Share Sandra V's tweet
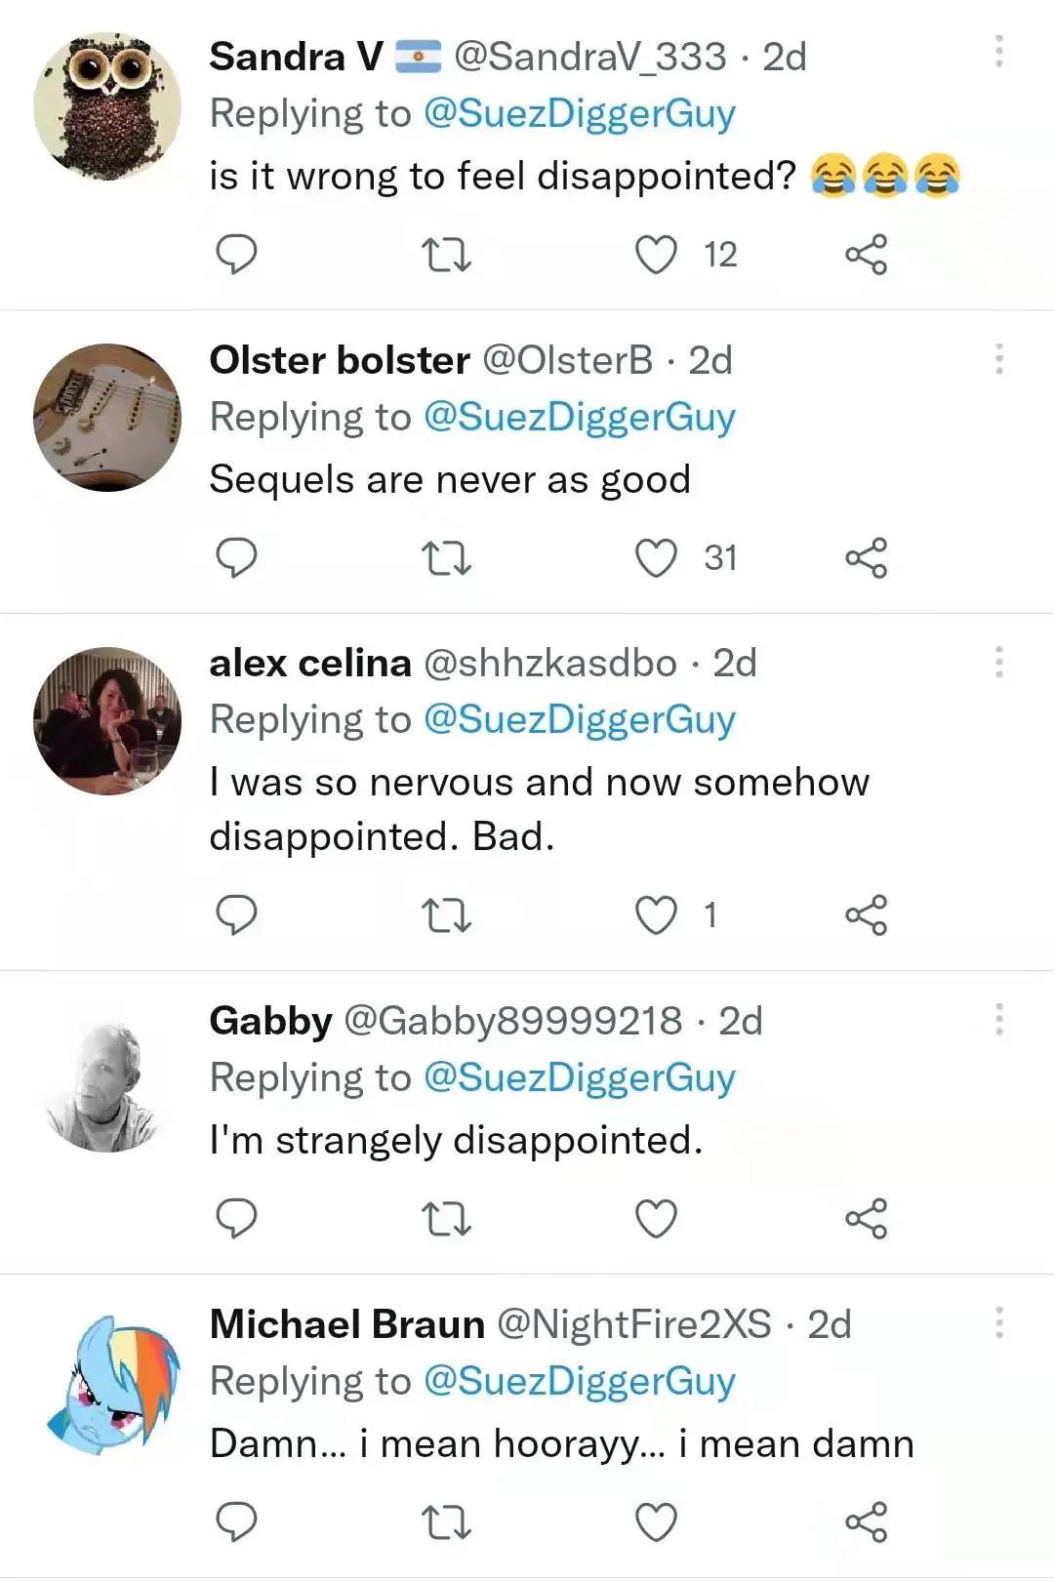 866,255
